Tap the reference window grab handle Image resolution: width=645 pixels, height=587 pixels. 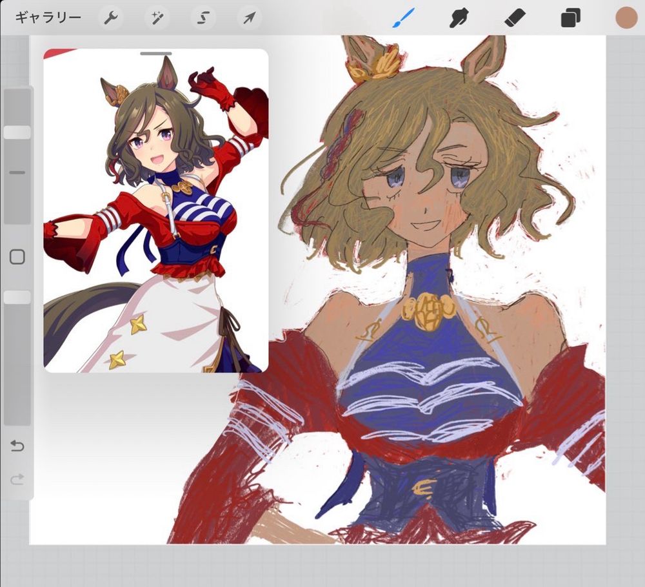pos(156,54)
